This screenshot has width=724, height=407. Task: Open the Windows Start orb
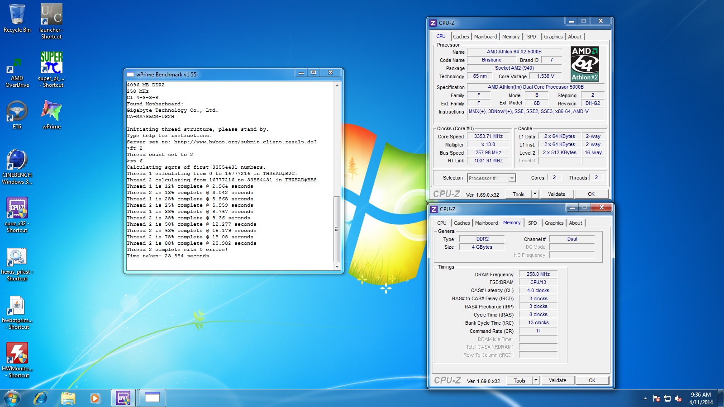(12, 398)
